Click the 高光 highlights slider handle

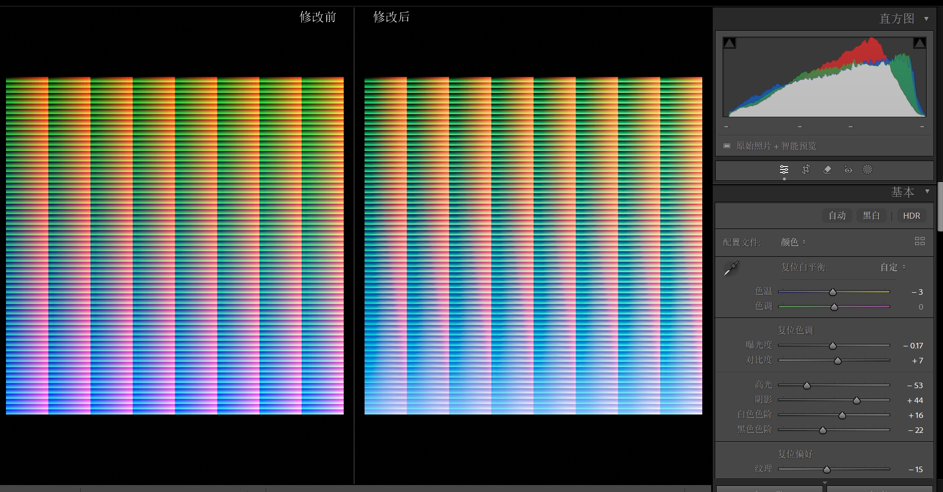tap(807, 386)
